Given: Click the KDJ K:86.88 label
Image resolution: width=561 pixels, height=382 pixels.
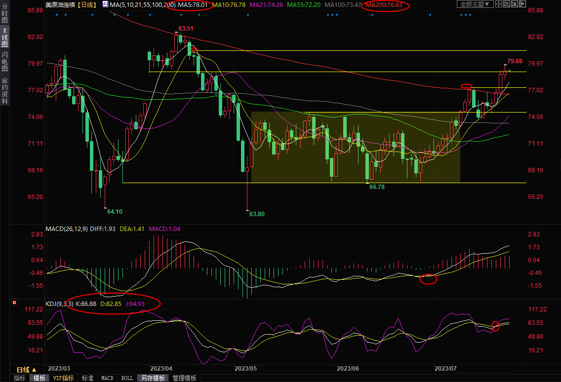Looking at the screenshot, I should coord(86,304).
